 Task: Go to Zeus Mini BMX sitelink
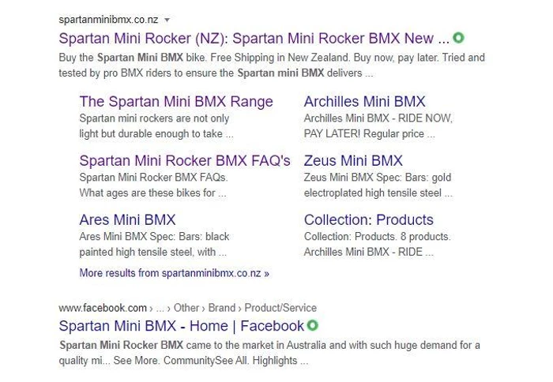(353, 161)
